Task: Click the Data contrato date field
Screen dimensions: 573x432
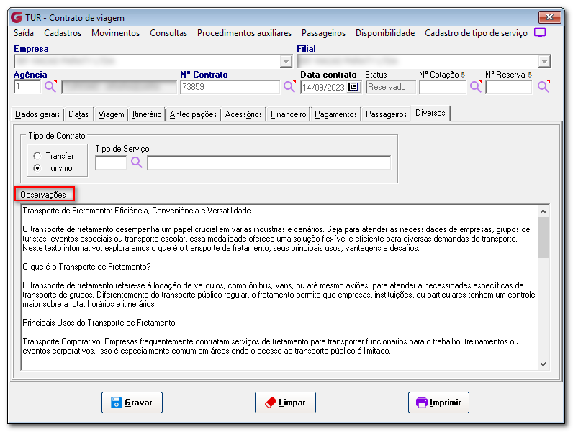Action: [324, 87]
